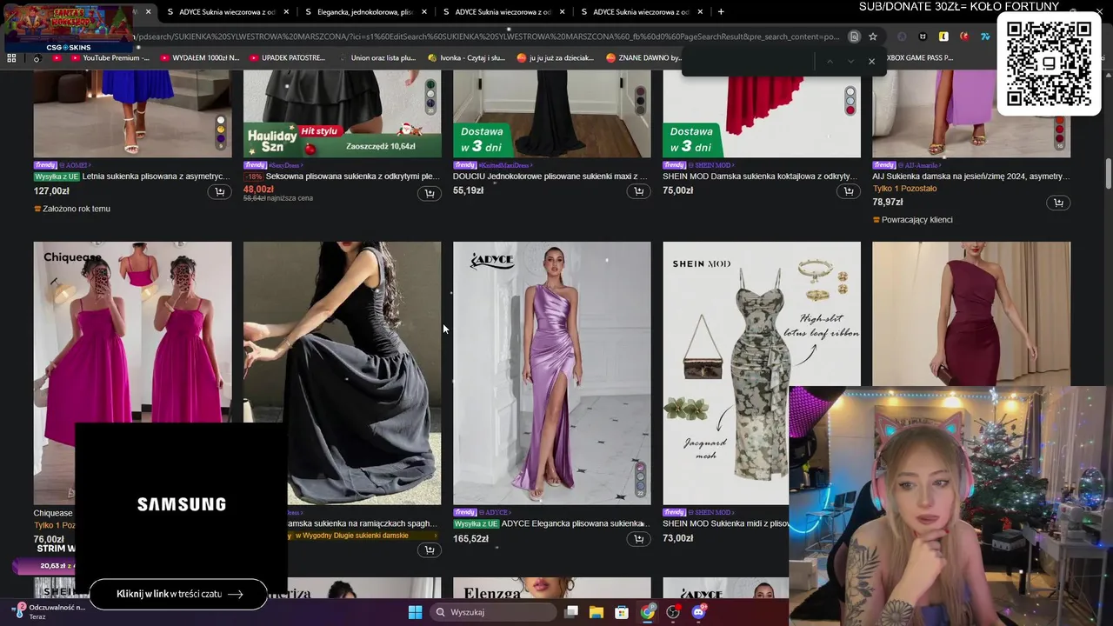Go to previous find result arrow
This screenshot has height=626, width=1113.
[830, 62]
